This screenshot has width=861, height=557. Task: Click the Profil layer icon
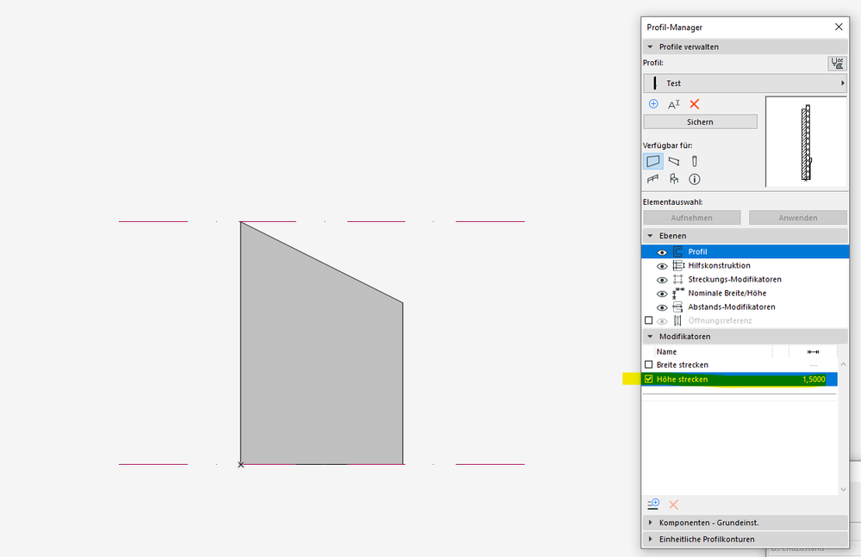tap(678, 251)
